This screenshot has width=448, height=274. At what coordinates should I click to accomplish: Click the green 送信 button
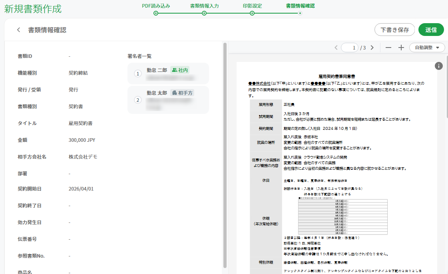point(431,30)
